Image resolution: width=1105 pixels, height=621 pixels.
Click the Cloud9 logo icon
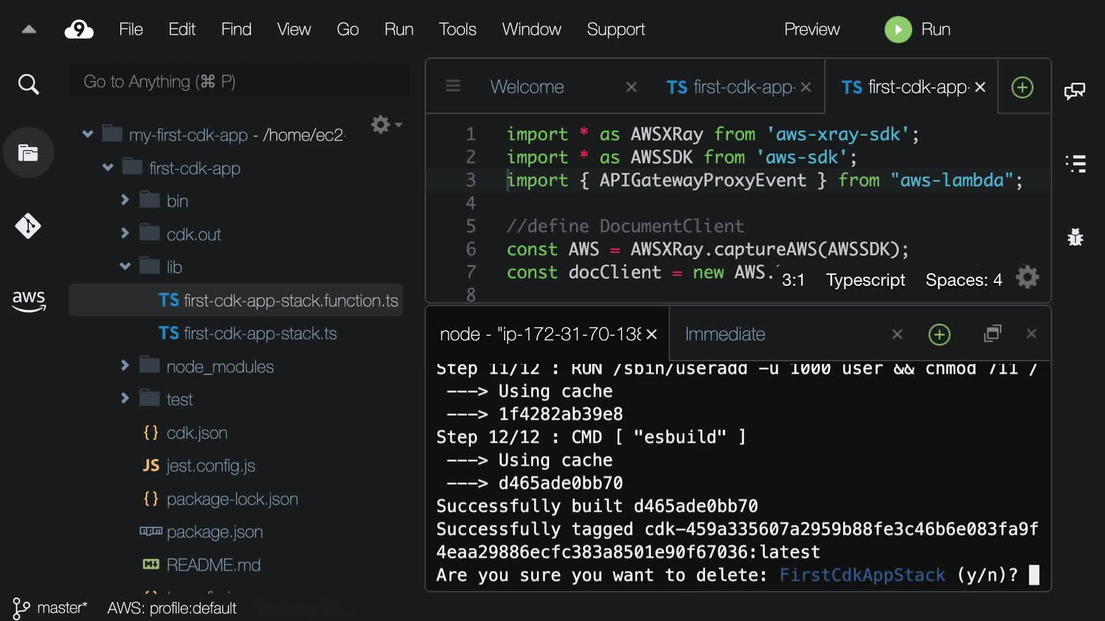(79, 29)
